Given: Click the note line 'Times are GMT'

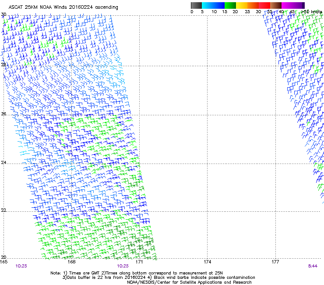Looking at the screenshot, I should point(137,273).
